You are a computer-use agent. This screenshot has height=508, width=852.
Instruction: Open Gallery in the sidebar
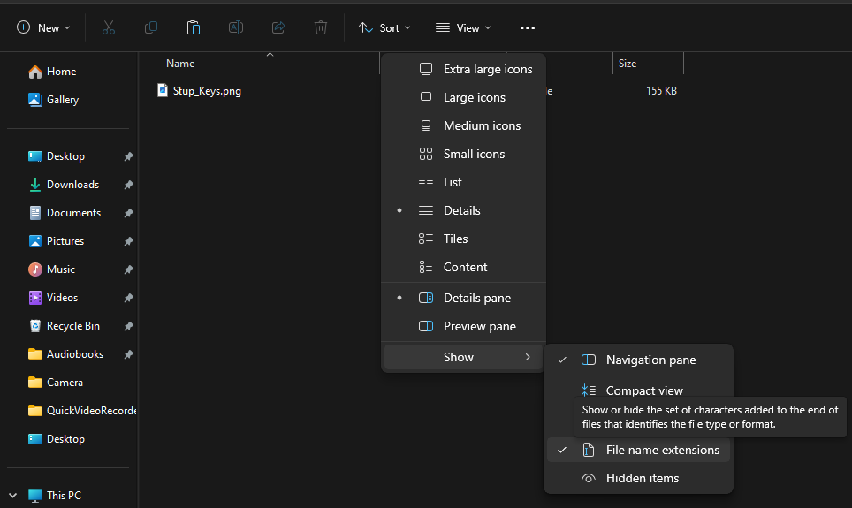[62, 100]
